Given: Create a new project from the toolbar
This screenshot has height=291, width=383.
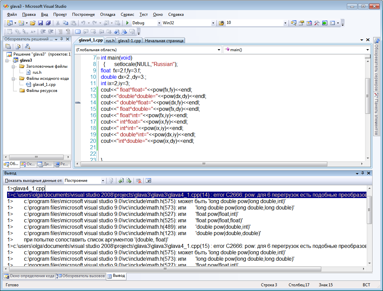Looking at the screenshot, I should [x=9, y=23].
